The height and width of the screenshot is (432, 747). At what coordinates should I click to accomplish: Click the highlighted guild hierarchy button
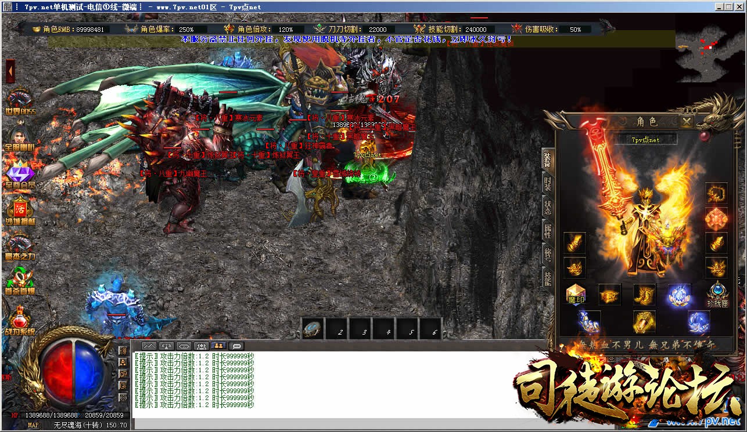coord(219,346)
